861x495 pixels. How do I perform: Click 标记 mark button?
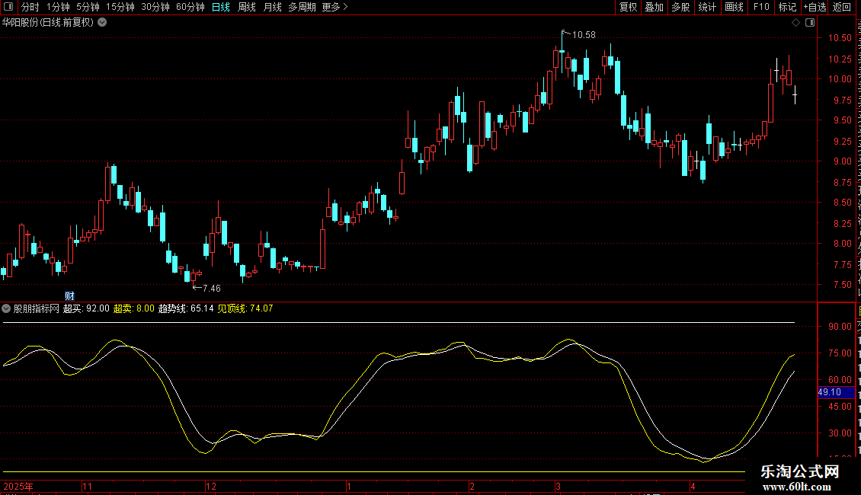pos(787,7)
